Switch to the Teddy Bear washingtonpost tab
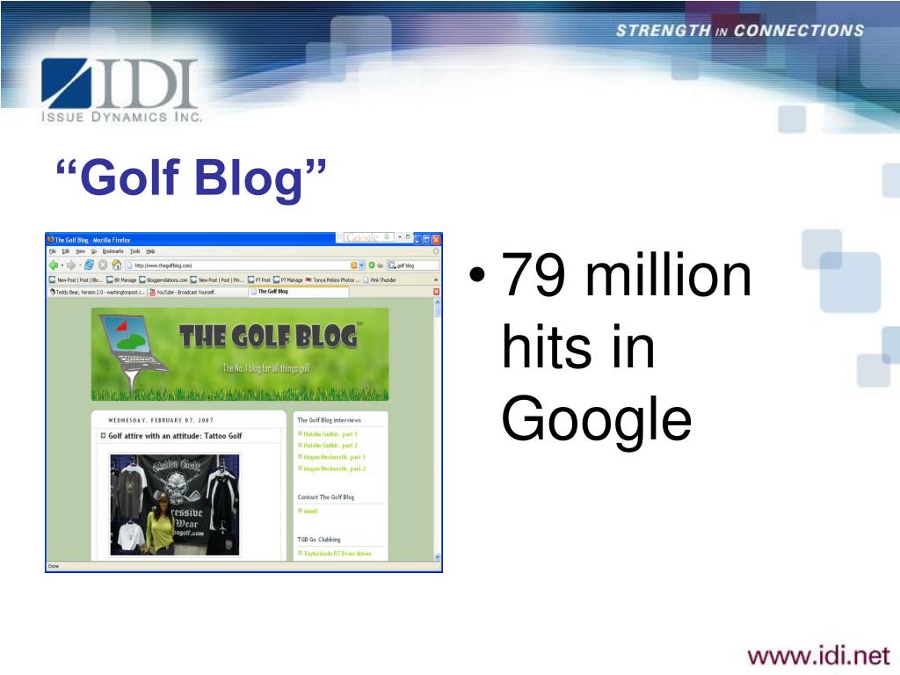 click(97, 292)
